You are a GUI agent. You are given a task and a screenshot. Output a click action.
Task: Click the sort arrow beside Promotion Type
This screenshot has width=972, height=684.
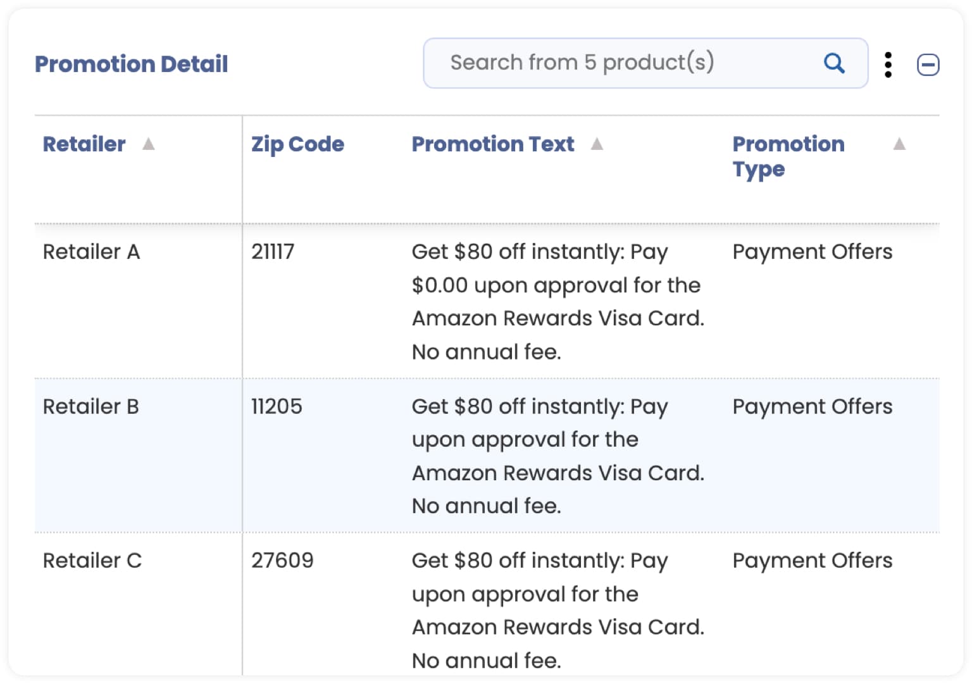coord(899,144)
